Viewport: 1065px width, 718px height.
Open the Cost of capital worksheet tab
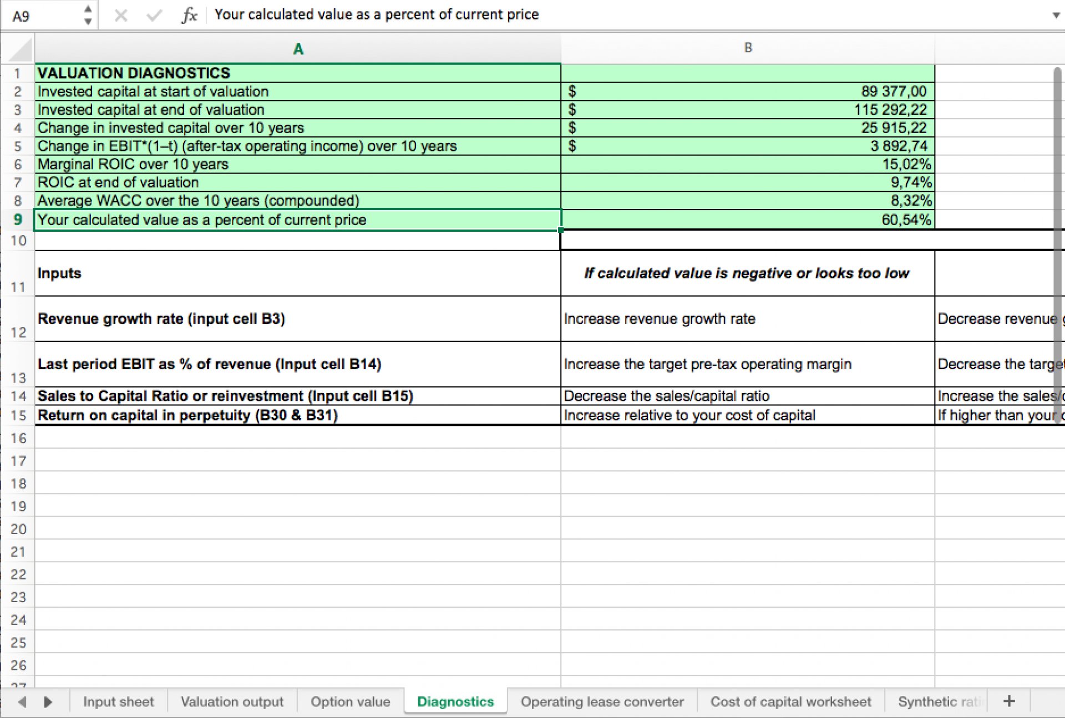[790, 701]
